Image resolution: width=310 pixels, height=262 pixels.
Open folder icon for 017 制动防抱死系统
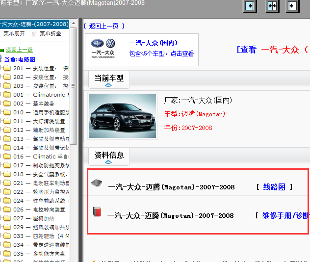[x=7, y=165]
